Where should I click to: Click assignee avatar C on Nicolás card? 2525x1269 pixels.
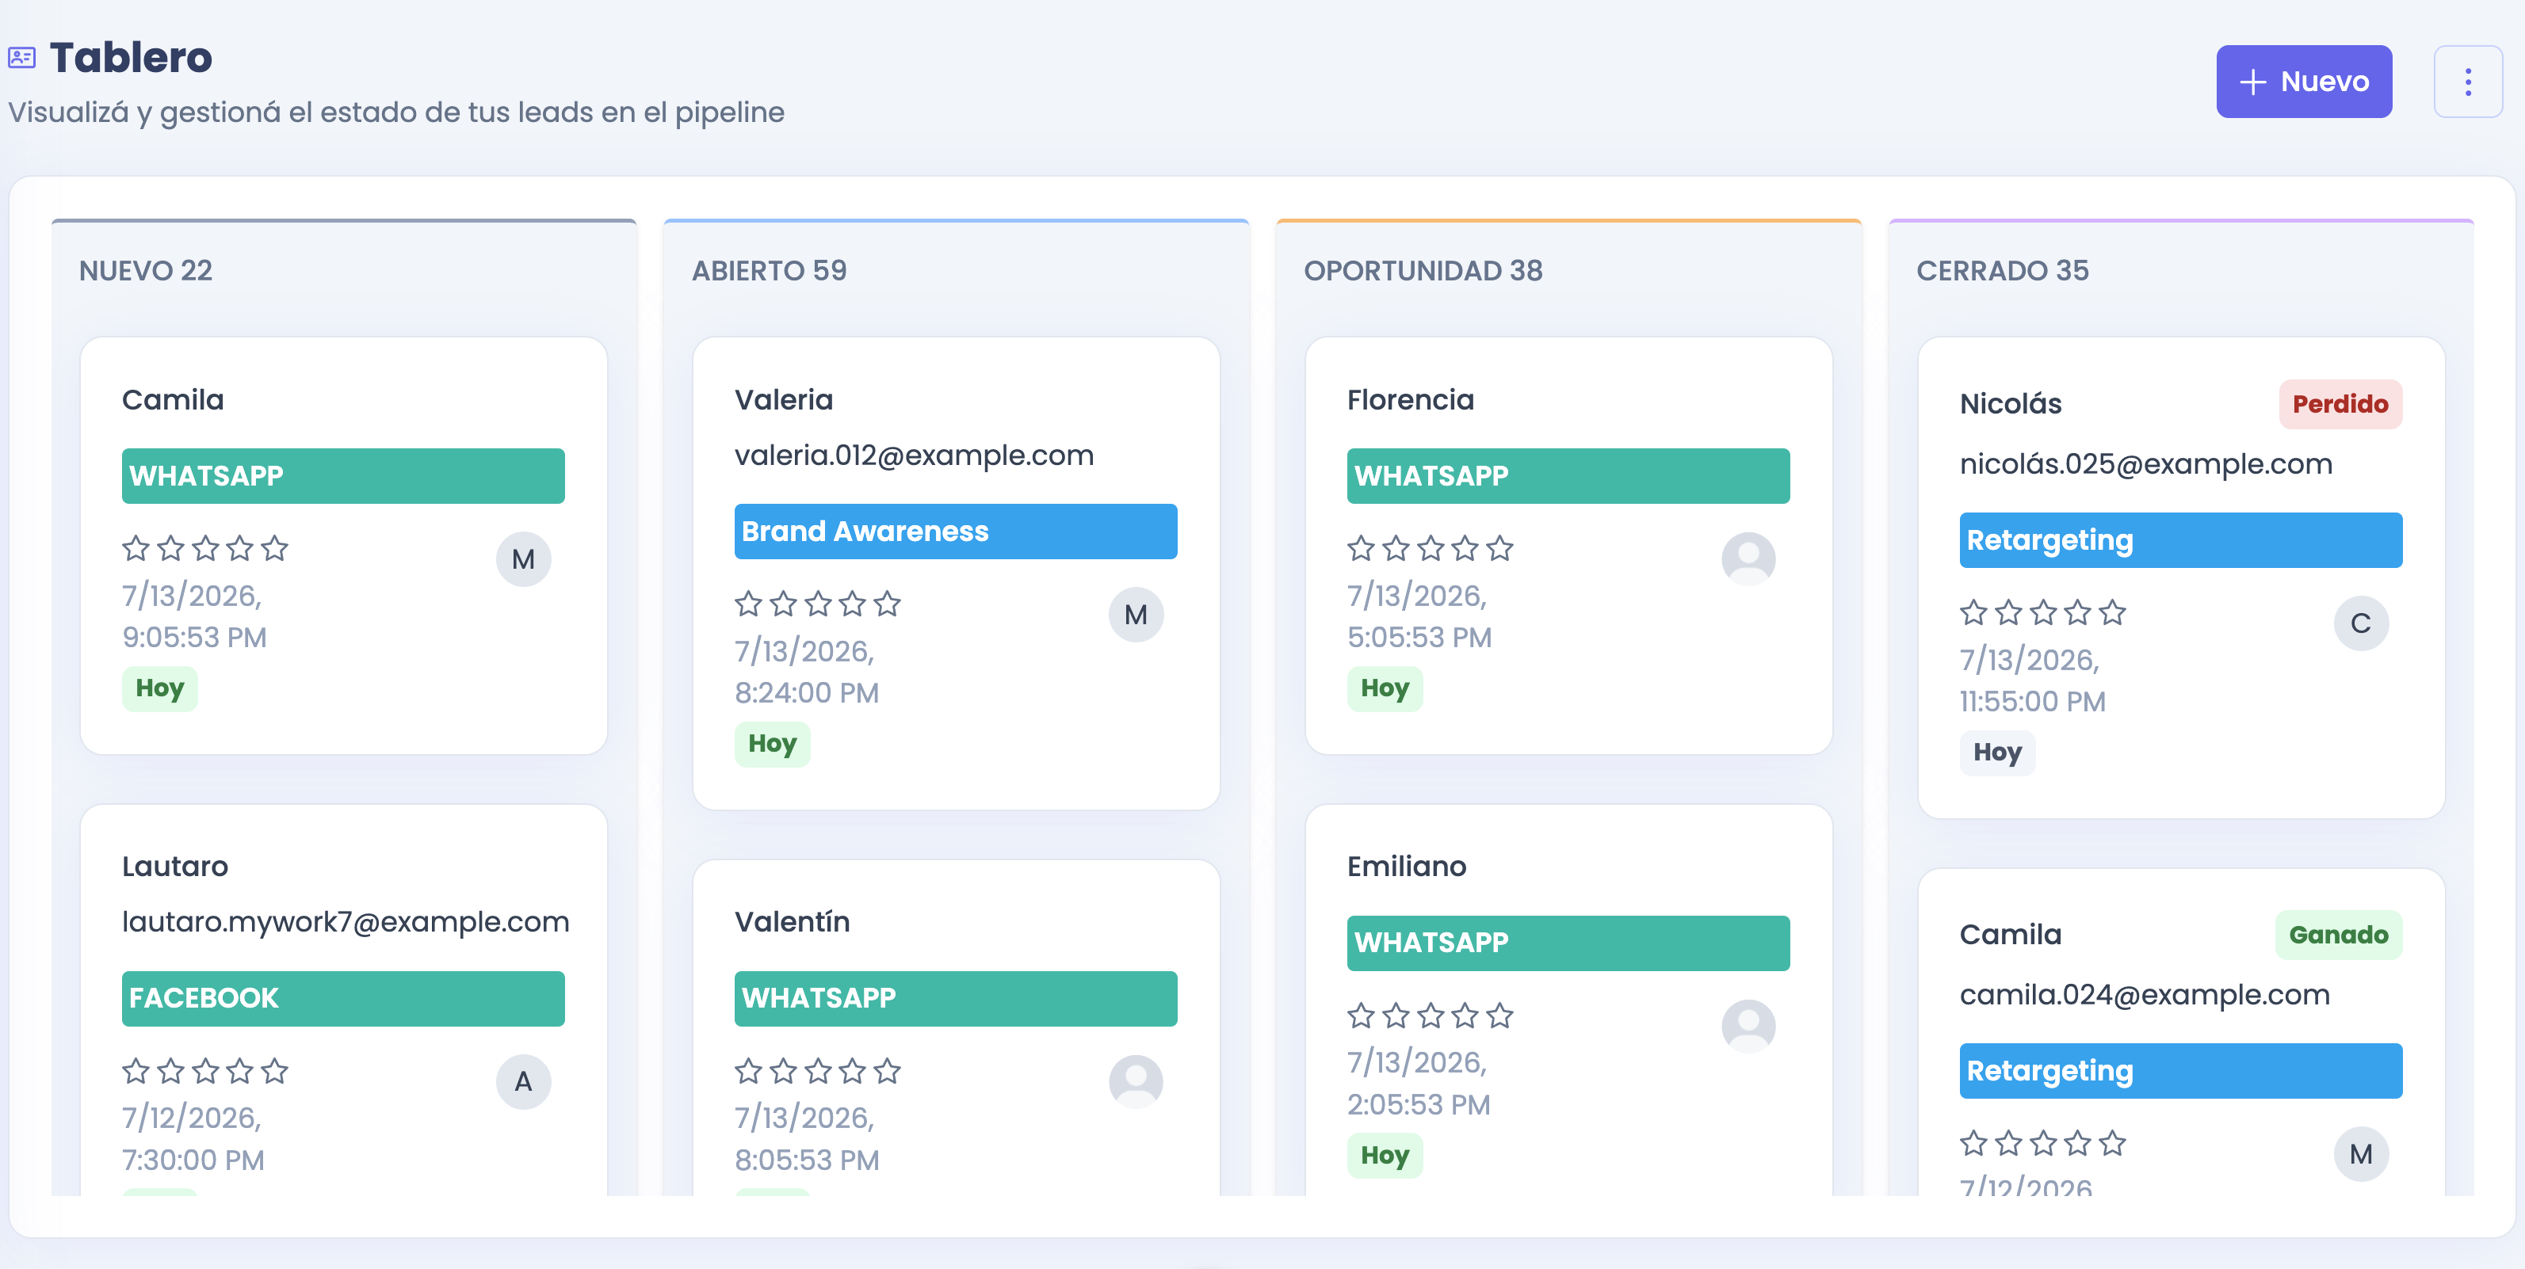point(2361,623)
